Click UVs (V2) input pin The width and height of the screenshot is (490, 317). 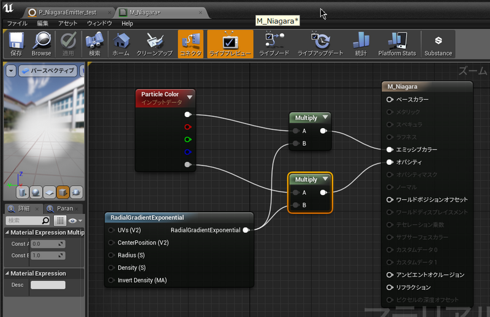111,231
